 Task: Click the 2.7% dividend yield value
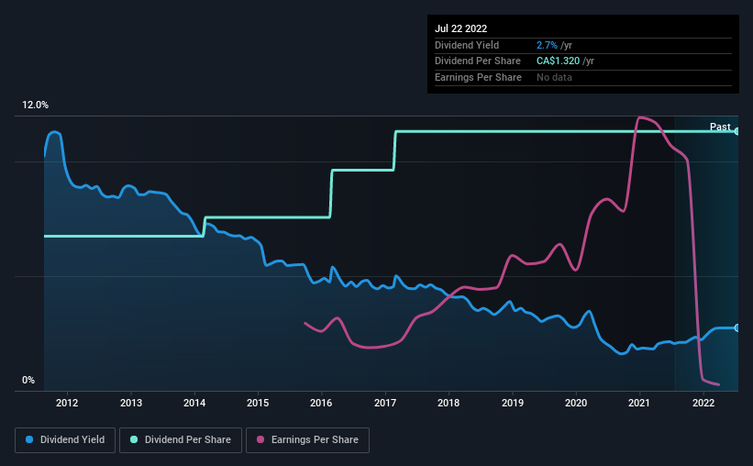(x=547, y=45)
